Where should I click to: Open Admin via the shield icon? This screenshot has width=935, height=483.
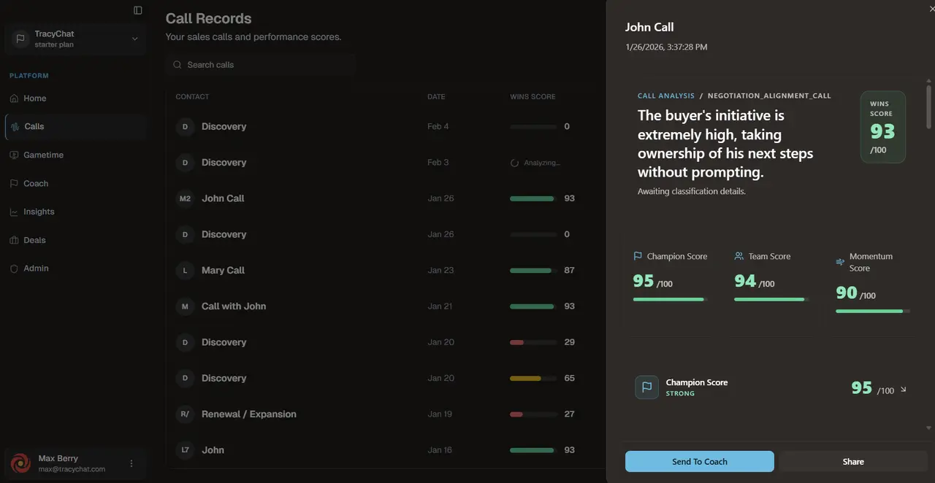tap(14, 268)
